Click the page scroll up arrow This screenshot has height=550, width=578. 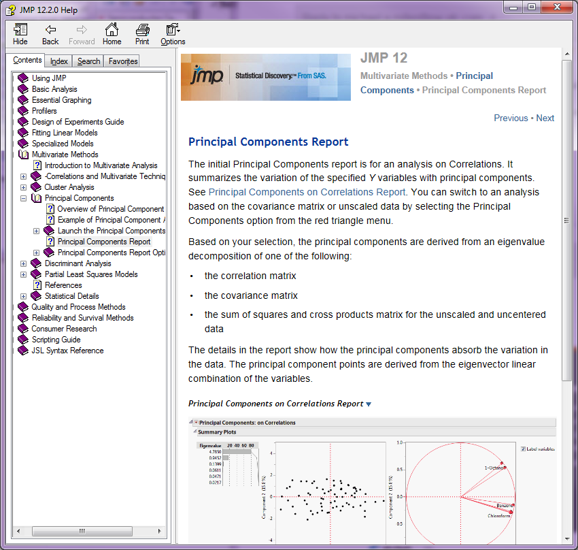pos(566,54)
